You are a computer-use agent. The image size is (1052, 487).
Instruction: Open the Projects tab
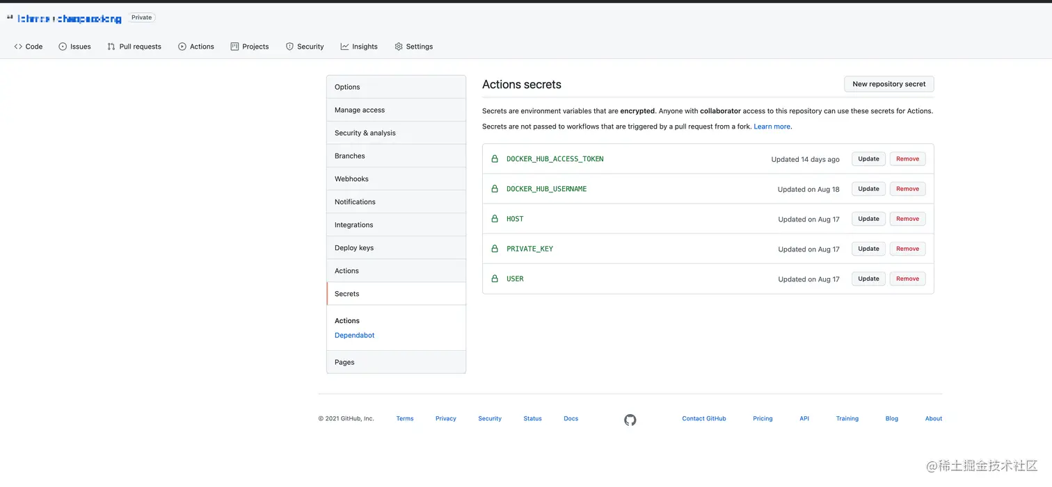(x=250, y=47)
